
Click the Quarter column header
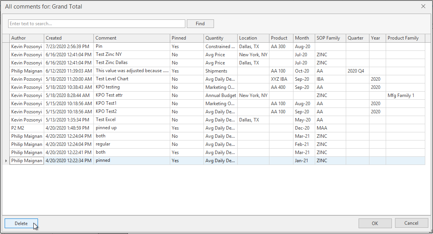coord(357,38)
